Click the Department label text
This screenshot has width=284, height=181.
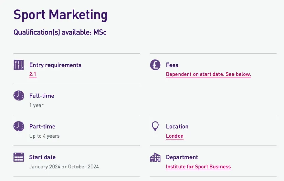[x=182, y=157]
